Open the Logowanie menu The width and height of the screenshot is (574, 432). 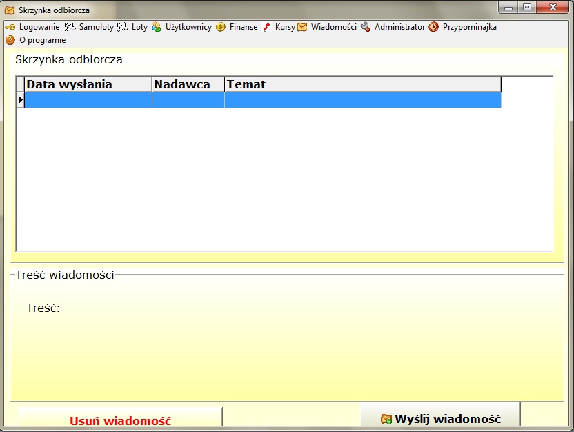pos(39,27)
